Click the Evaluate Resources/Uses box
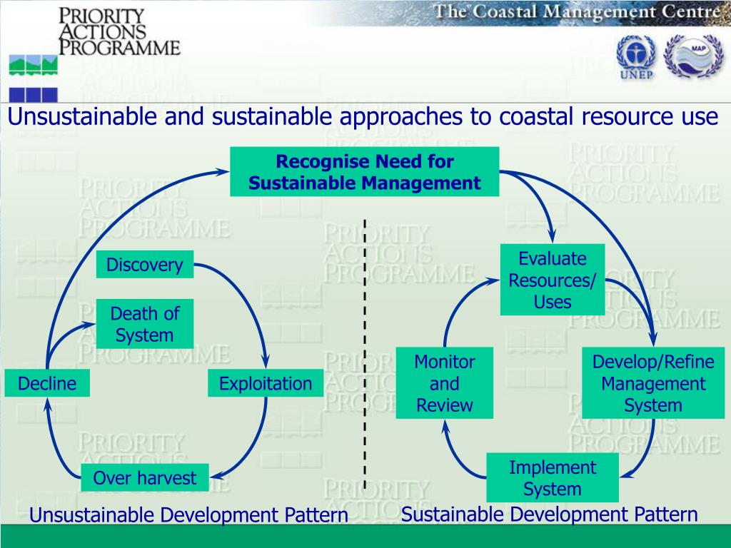 [553, 280]
